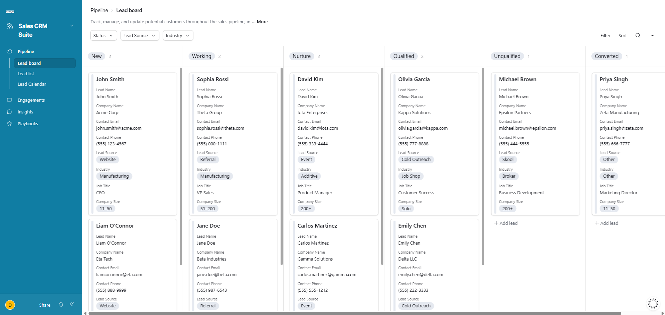
Task: Open the Pipeline section in the sidebar
Action: [x=26, y=51]
